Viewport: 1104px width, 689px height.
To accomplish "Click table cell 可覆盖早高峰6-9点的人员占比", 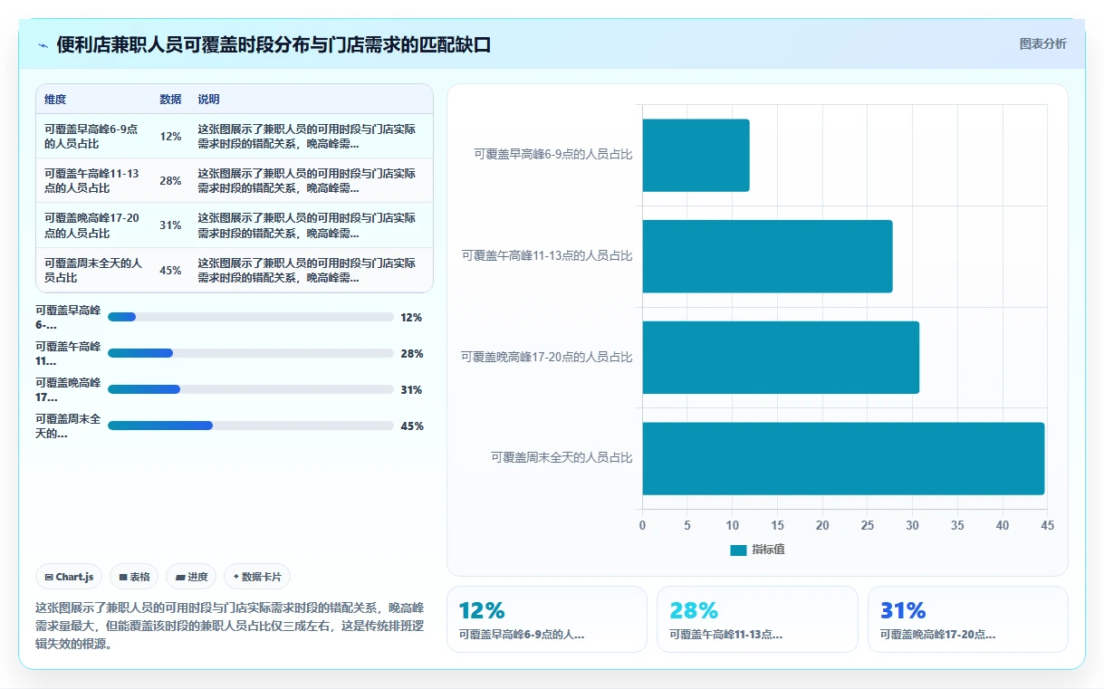I will tap(93, 137).
